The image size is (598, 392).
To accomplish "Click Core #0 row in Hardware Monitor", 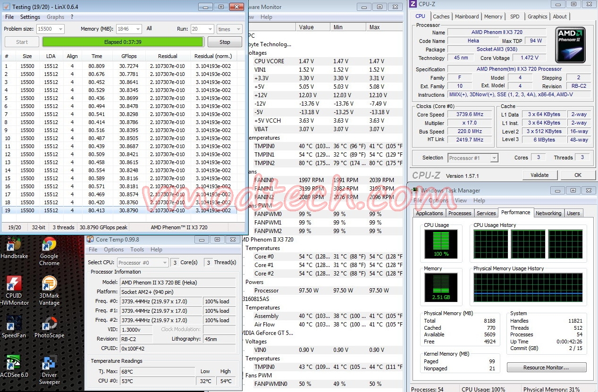I will [325, 257].
